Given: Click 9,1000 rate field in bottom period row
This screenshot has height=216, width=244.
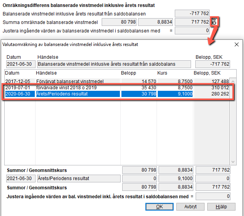Looking at the screenshot, I should click(x=176, y=179).
